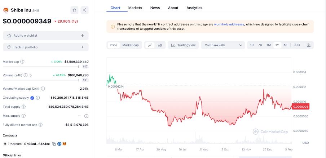Click the 589,534,360,078,284 SHIB total supply
Viewport: 326px width, 158px height.
click(x=69, y=107)
